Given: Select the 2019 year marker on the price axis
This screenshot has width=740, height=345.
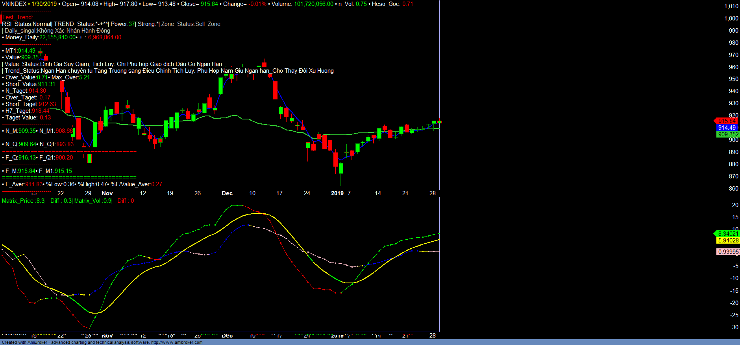Looking at the screenshot, I should tap(337, 193).
